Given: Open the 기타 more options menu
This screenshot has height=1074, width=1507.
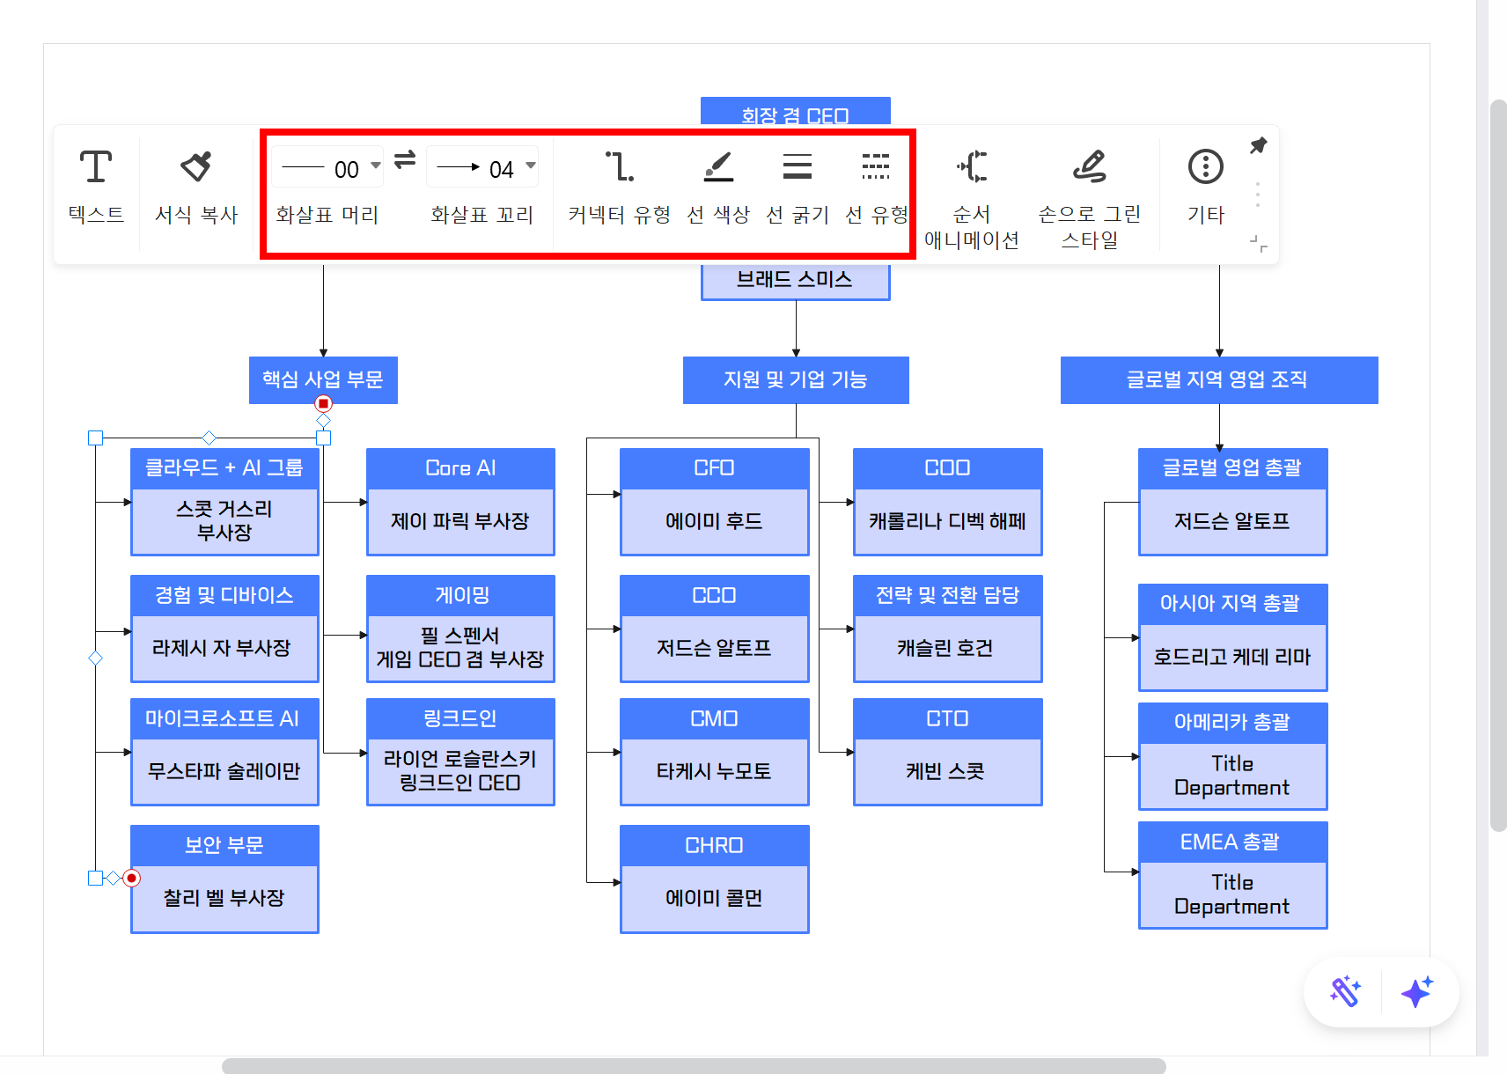Looking at the screenshot, I should (1206, 187).
